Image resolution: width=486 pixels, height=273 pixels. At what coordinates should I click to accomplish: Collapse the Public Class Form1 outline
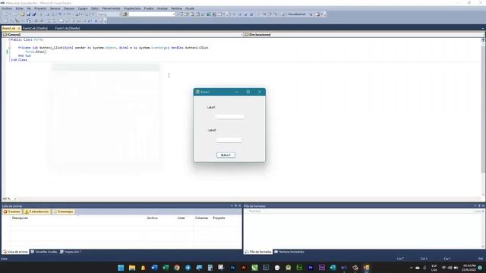pyautogui.click(x=9, y=39)
